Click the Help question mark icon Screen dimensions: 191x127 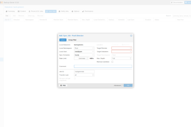coord(61,85)
